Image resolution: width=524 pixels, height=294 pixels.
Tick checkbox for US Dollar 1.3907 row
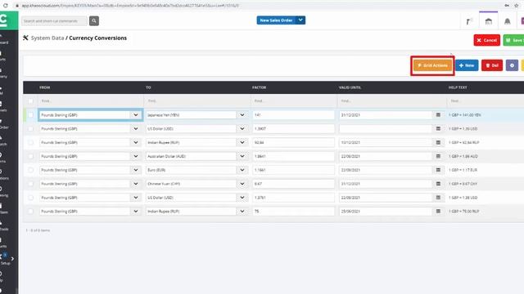31,129
